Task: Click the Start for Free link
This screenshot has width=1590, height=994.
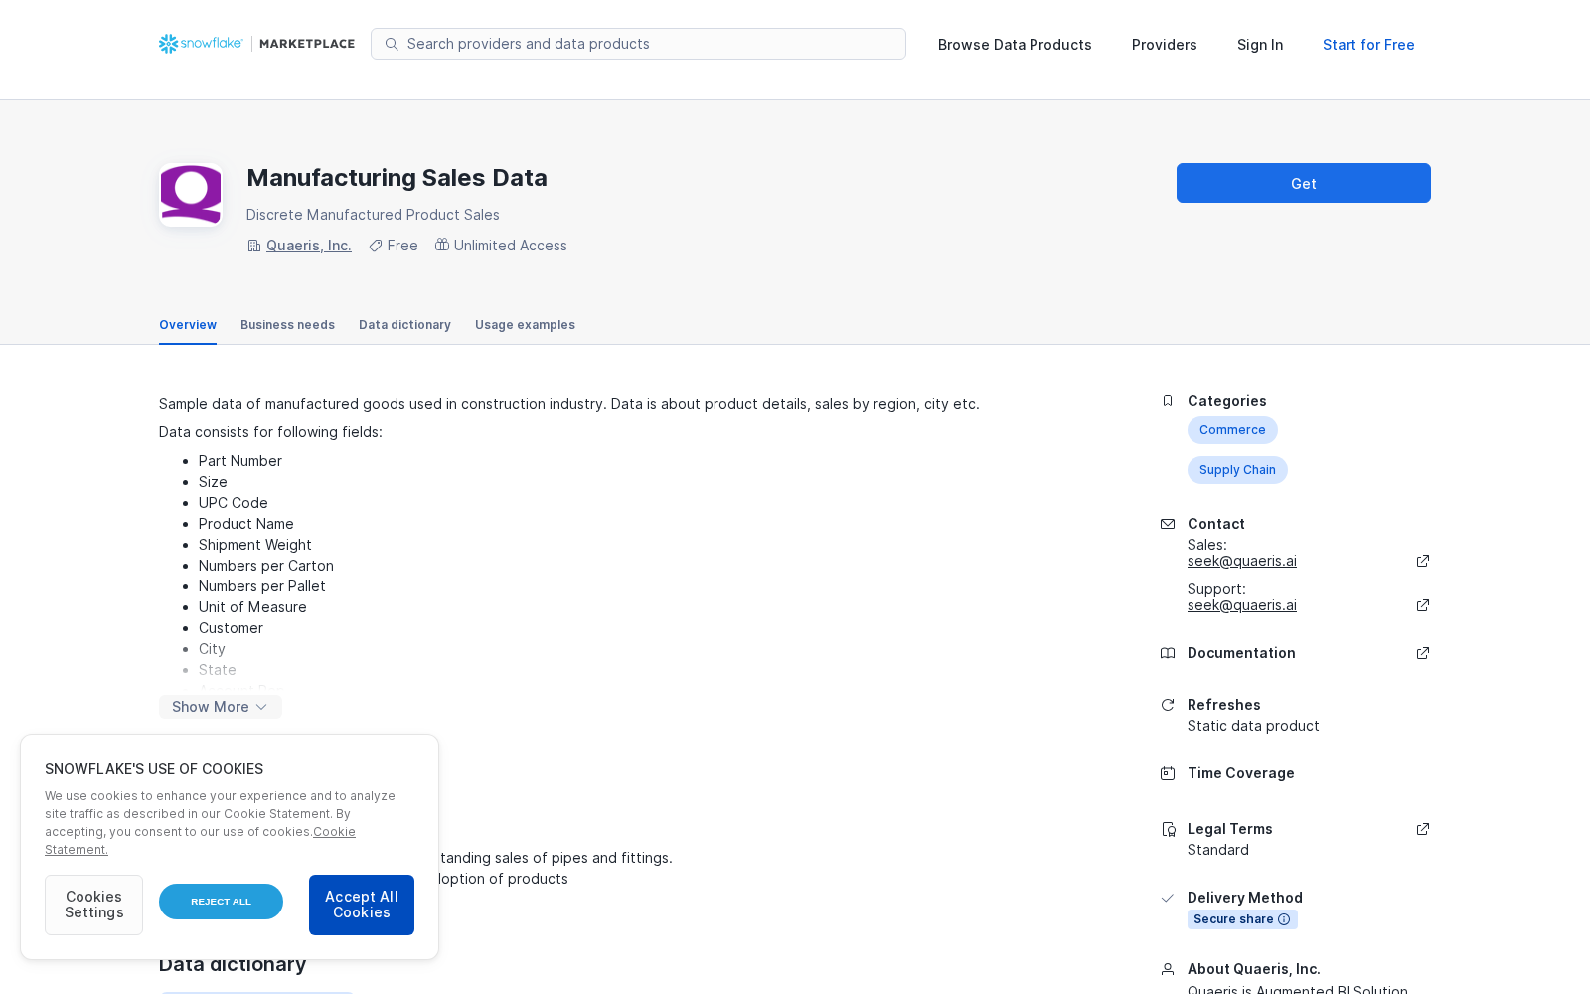Action: (x=1368, y=45)
